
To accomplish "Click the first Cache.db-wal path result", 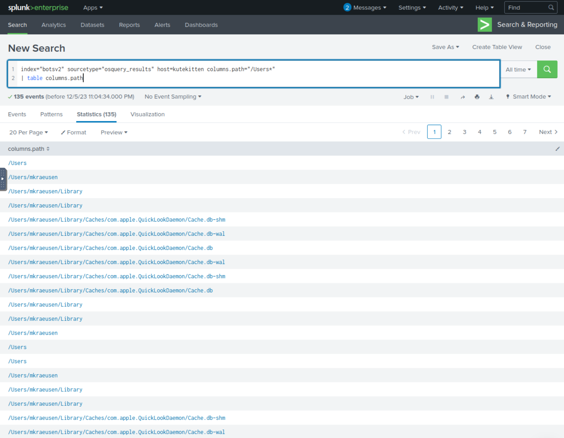I will pos(116,234).
